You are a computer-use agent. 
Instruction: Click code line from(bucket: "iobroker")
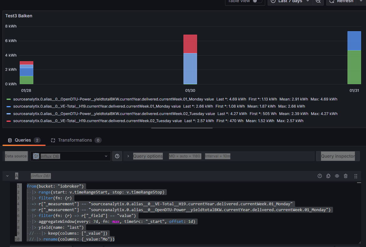(x=55, y=186)
